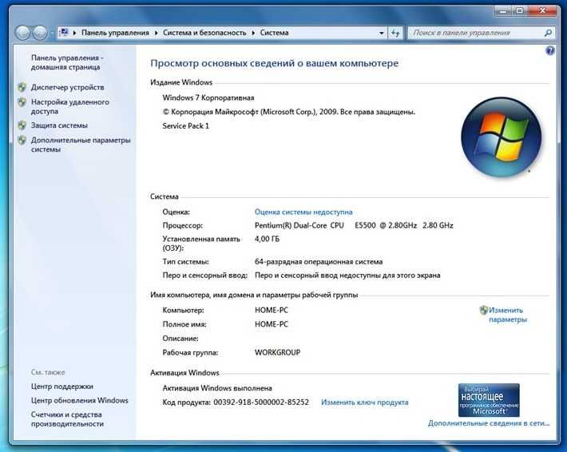Expand arrow before Система и безопасность breadcrumb
Viewport: 567px width, 452px height.
tap(157, 33)
